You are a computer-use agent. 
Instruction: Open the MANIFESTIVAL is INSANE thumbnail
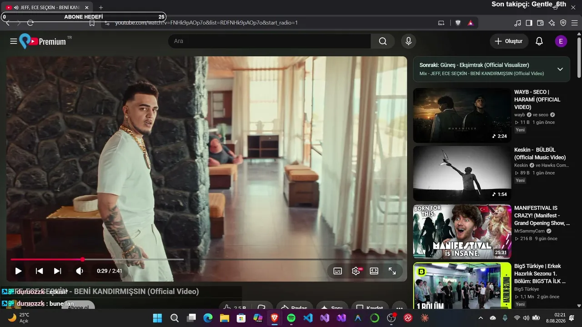462,232
